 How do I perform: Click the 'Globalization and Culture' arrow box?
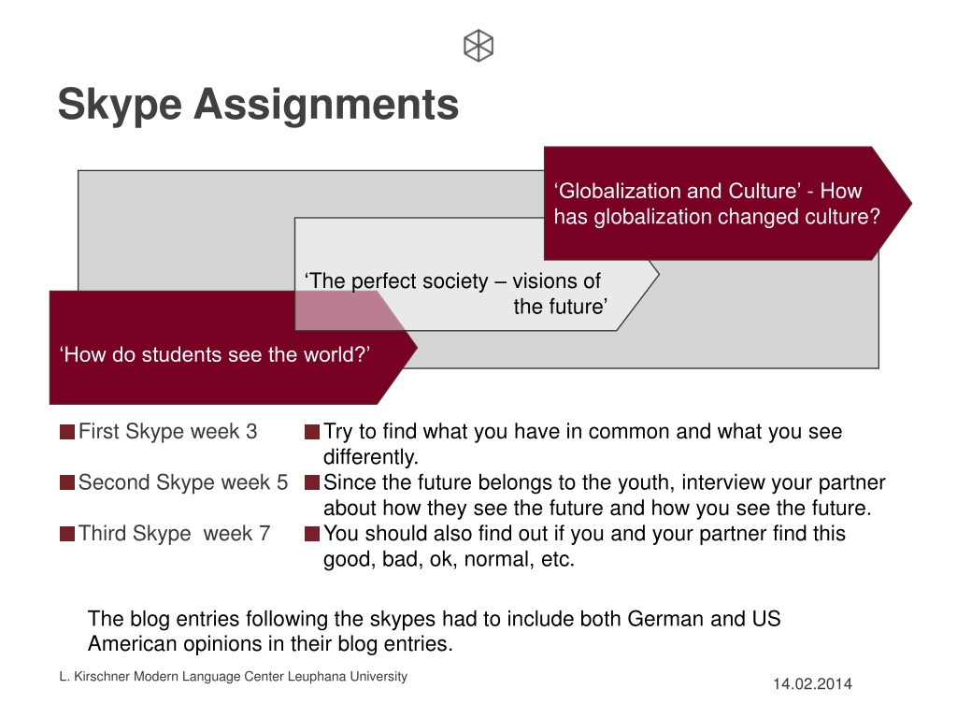click(x=727, y=203)
